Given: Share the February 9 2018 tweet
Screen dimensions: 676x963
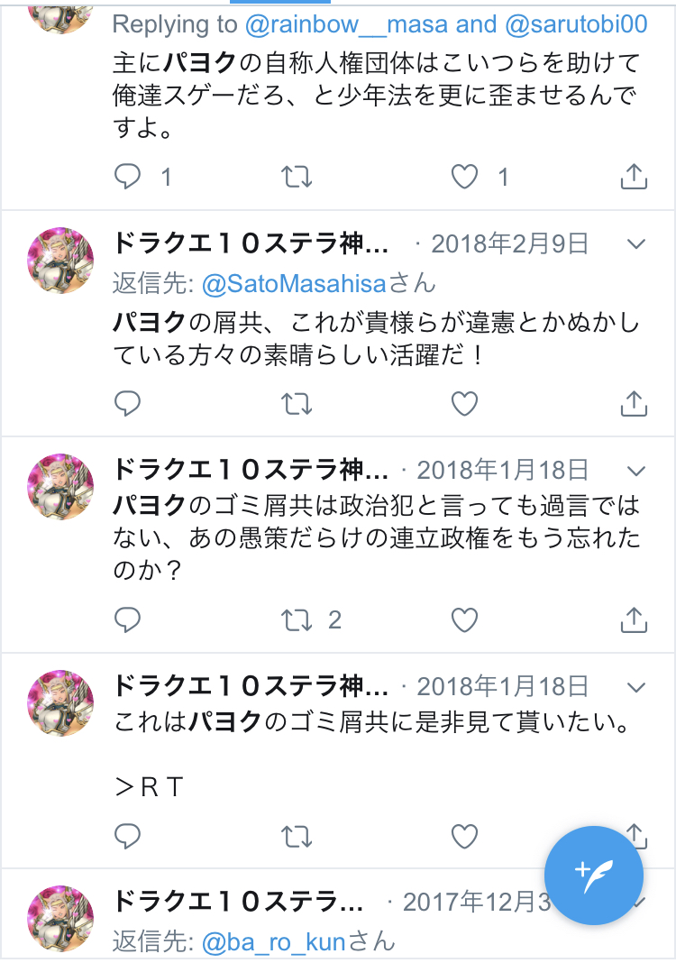Looking at the screenshot, I should coord(634,403).
